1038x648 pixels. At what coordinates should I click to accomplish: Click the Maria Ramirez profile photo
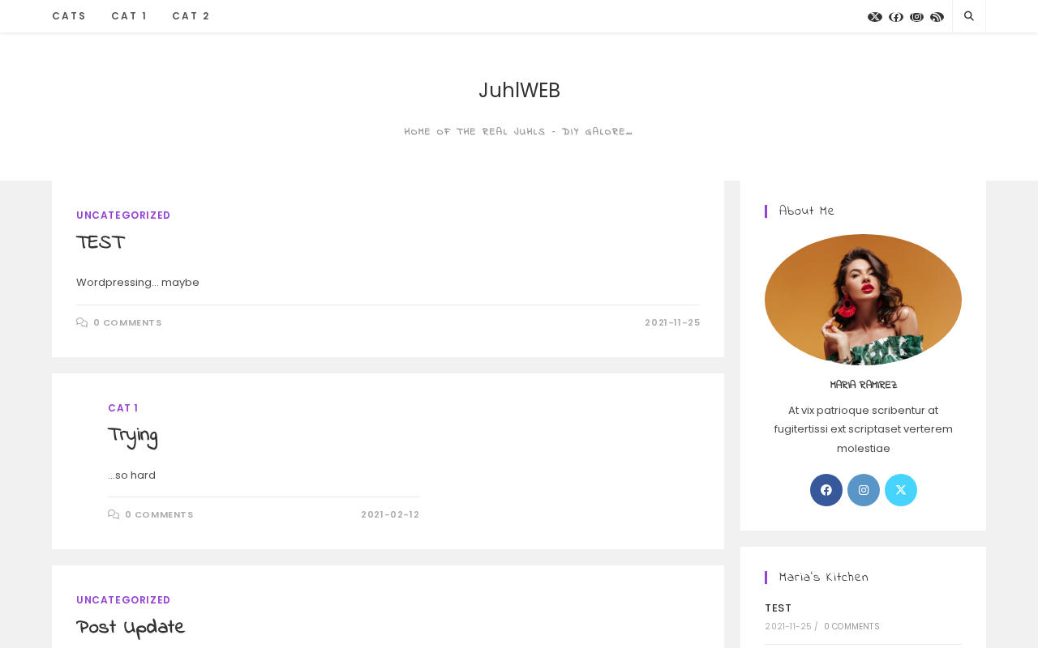[863, 300]
